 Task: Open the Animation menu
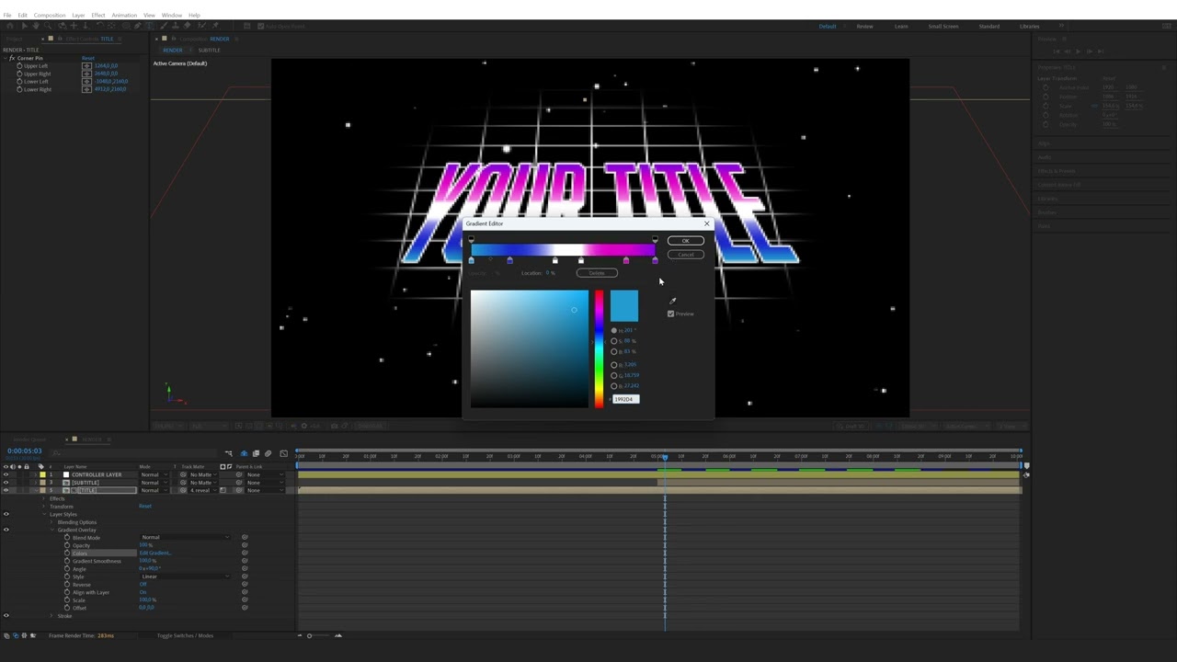point(124,15)
